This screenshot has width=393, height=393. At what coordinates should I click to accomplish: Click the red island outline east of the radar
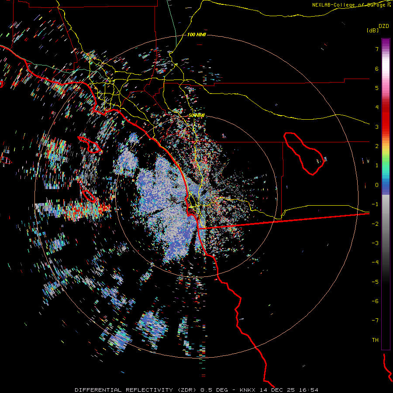(304, 153)
